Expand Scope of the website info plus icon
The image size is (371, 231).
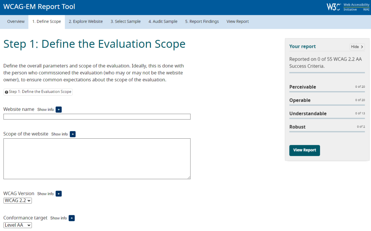73,134
